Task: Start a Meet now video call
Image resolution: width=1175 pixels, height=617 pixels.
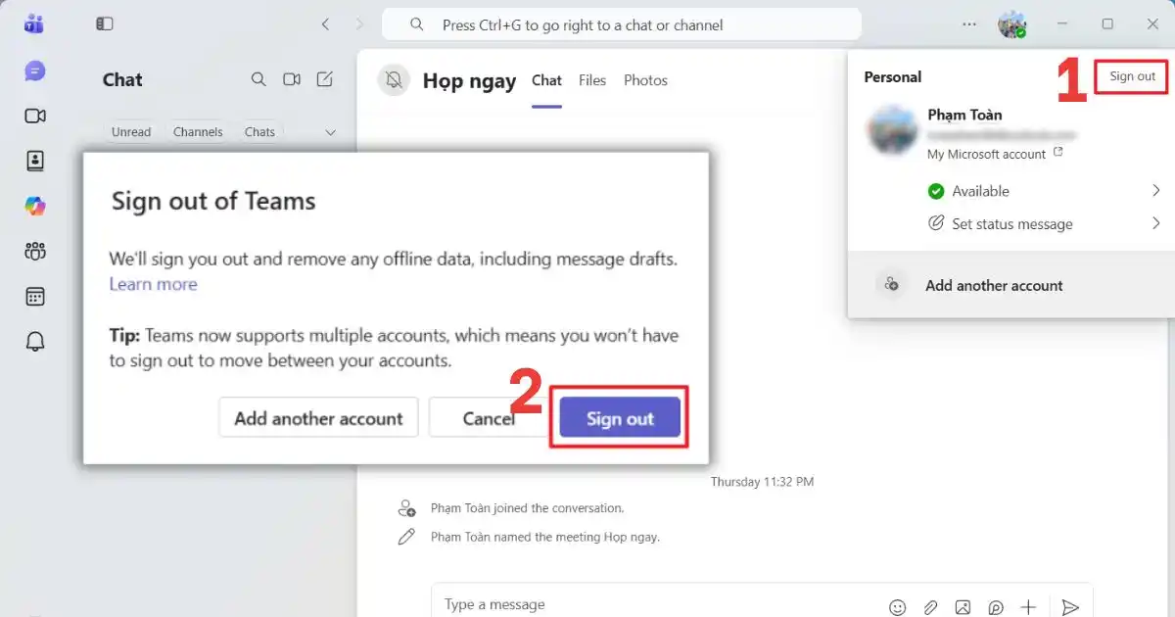Action: click(x=292, y=79)
